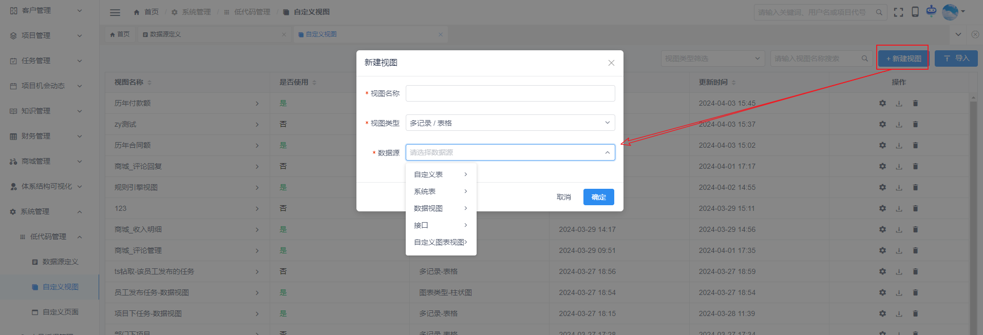Delete the 123 row
This screenshot has width=983, height=335.
(x=915, y=208)
